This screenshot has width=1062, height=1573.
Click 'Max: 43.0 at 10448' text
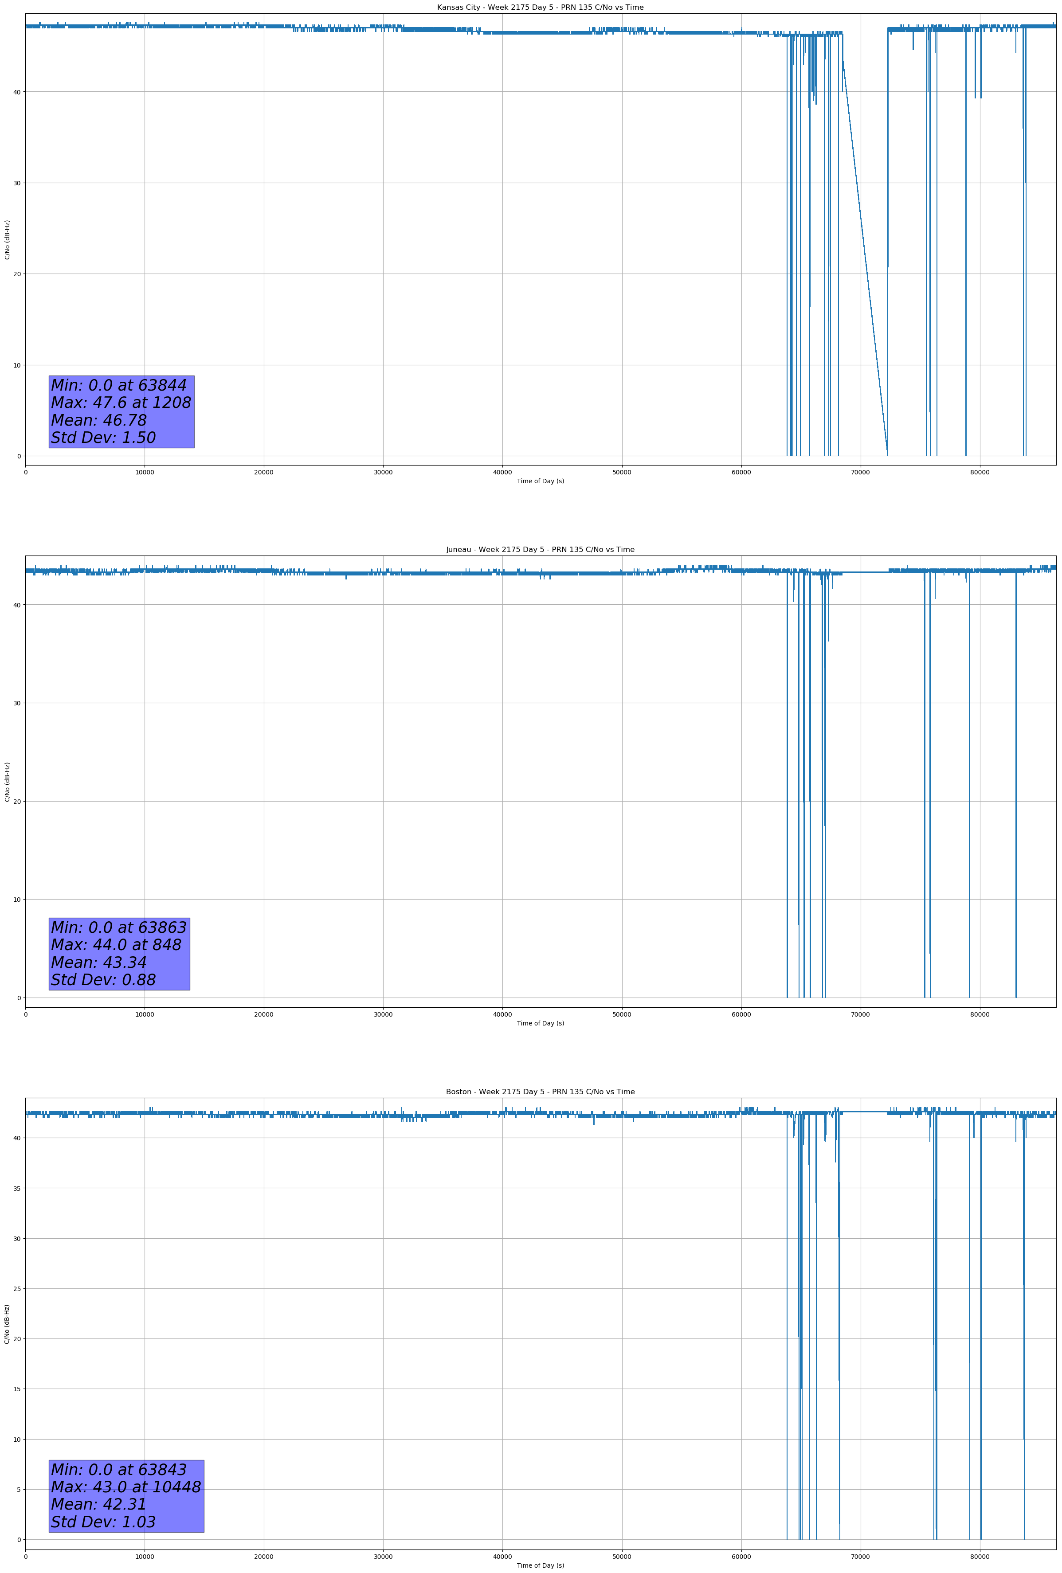pos(126,1487)
